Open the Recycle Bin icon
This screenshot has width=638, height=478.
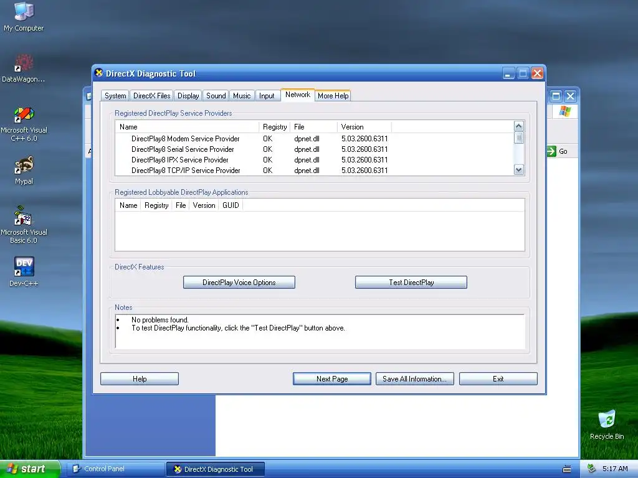click(607, 424)
